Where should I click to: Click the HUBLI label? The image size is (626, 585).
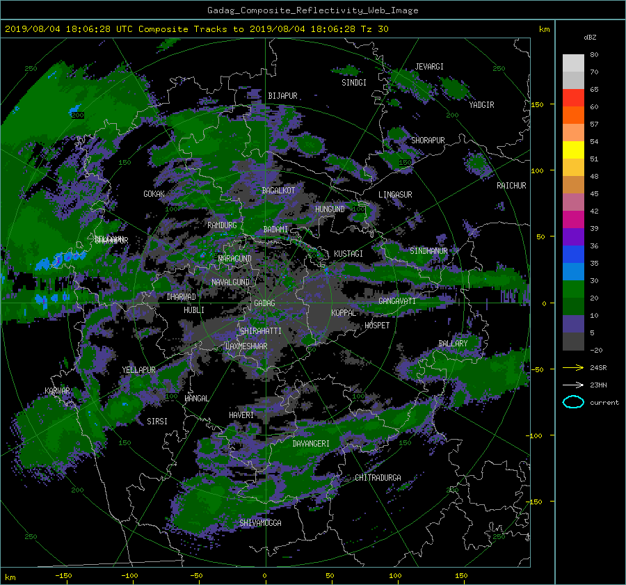click(194, 310)
